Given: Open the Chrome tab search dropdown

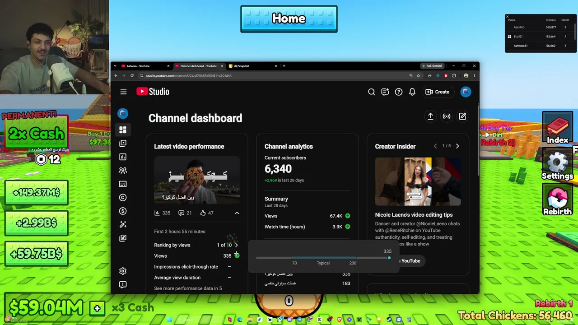Looking at the screenshot, I should 116,66.
